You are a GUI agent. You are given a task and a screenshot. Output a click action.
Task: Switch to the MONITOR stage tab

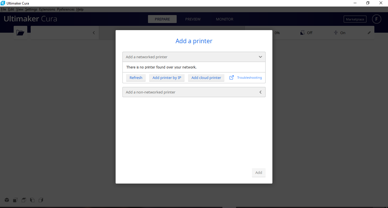(225, 19)
